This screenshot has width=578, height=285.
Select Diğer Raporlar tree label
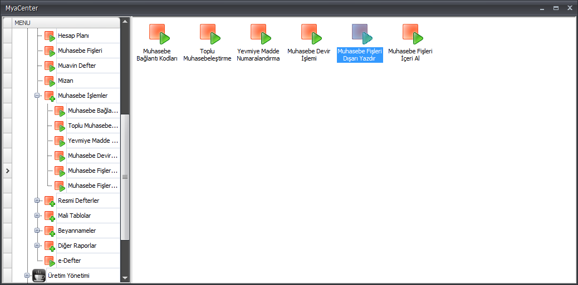point(77,246)
